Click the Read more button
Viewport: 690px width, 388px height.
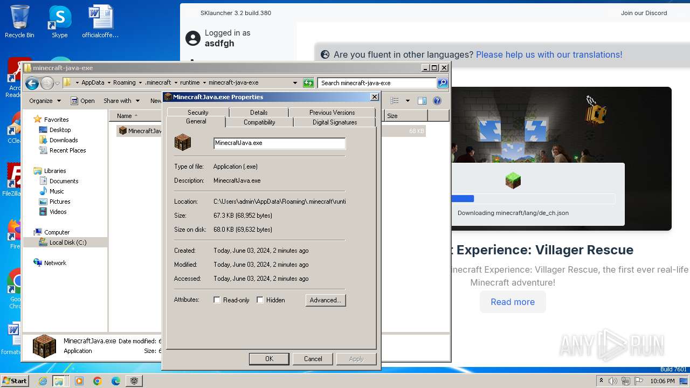[513, 302]
